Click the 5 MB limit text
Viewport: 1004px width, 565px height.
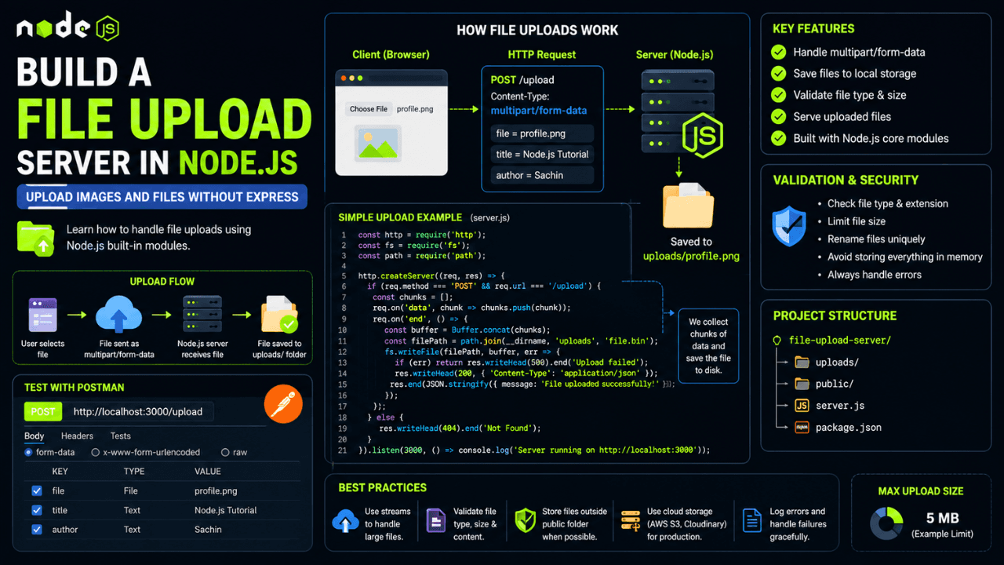click(941, 518)
